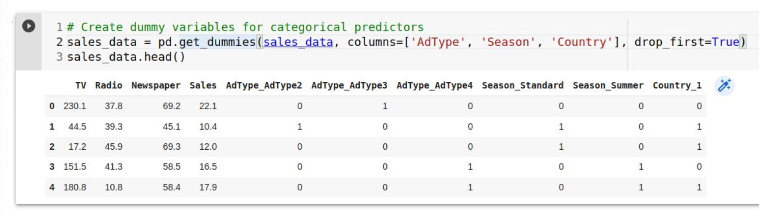The image size is (772, 216).
Task: Click the Sales column header
Action: (x=203, y=85)
